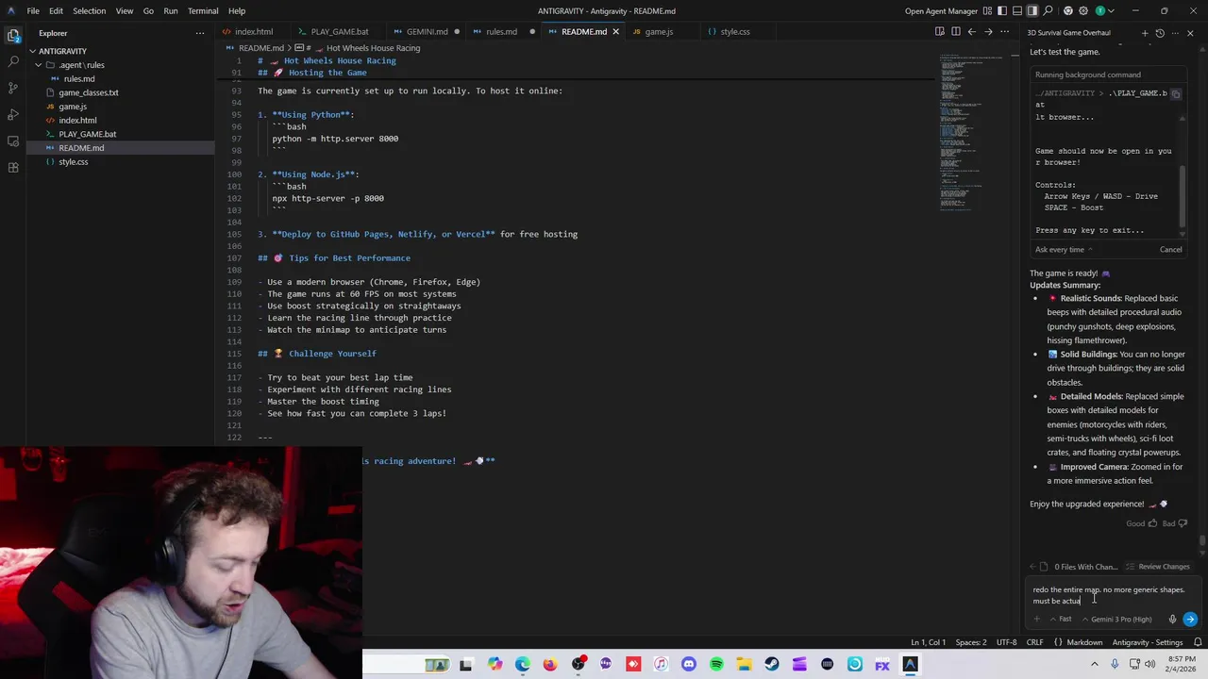Image resolution: width=1208 pixels, height=679 pixels.
Task: Switch to the index.html tab
Action: pos(253,31)
